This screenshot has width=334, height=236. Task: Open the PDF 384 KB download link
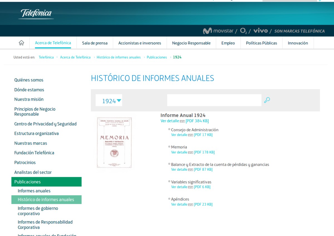click(x=197, y=121)
